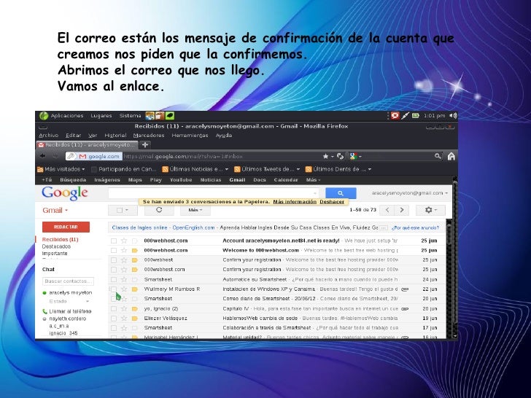This screenshot has width=531, height=398.
Task: Star the Welcome to 000webhost.com email
Action: click(124, 250)
